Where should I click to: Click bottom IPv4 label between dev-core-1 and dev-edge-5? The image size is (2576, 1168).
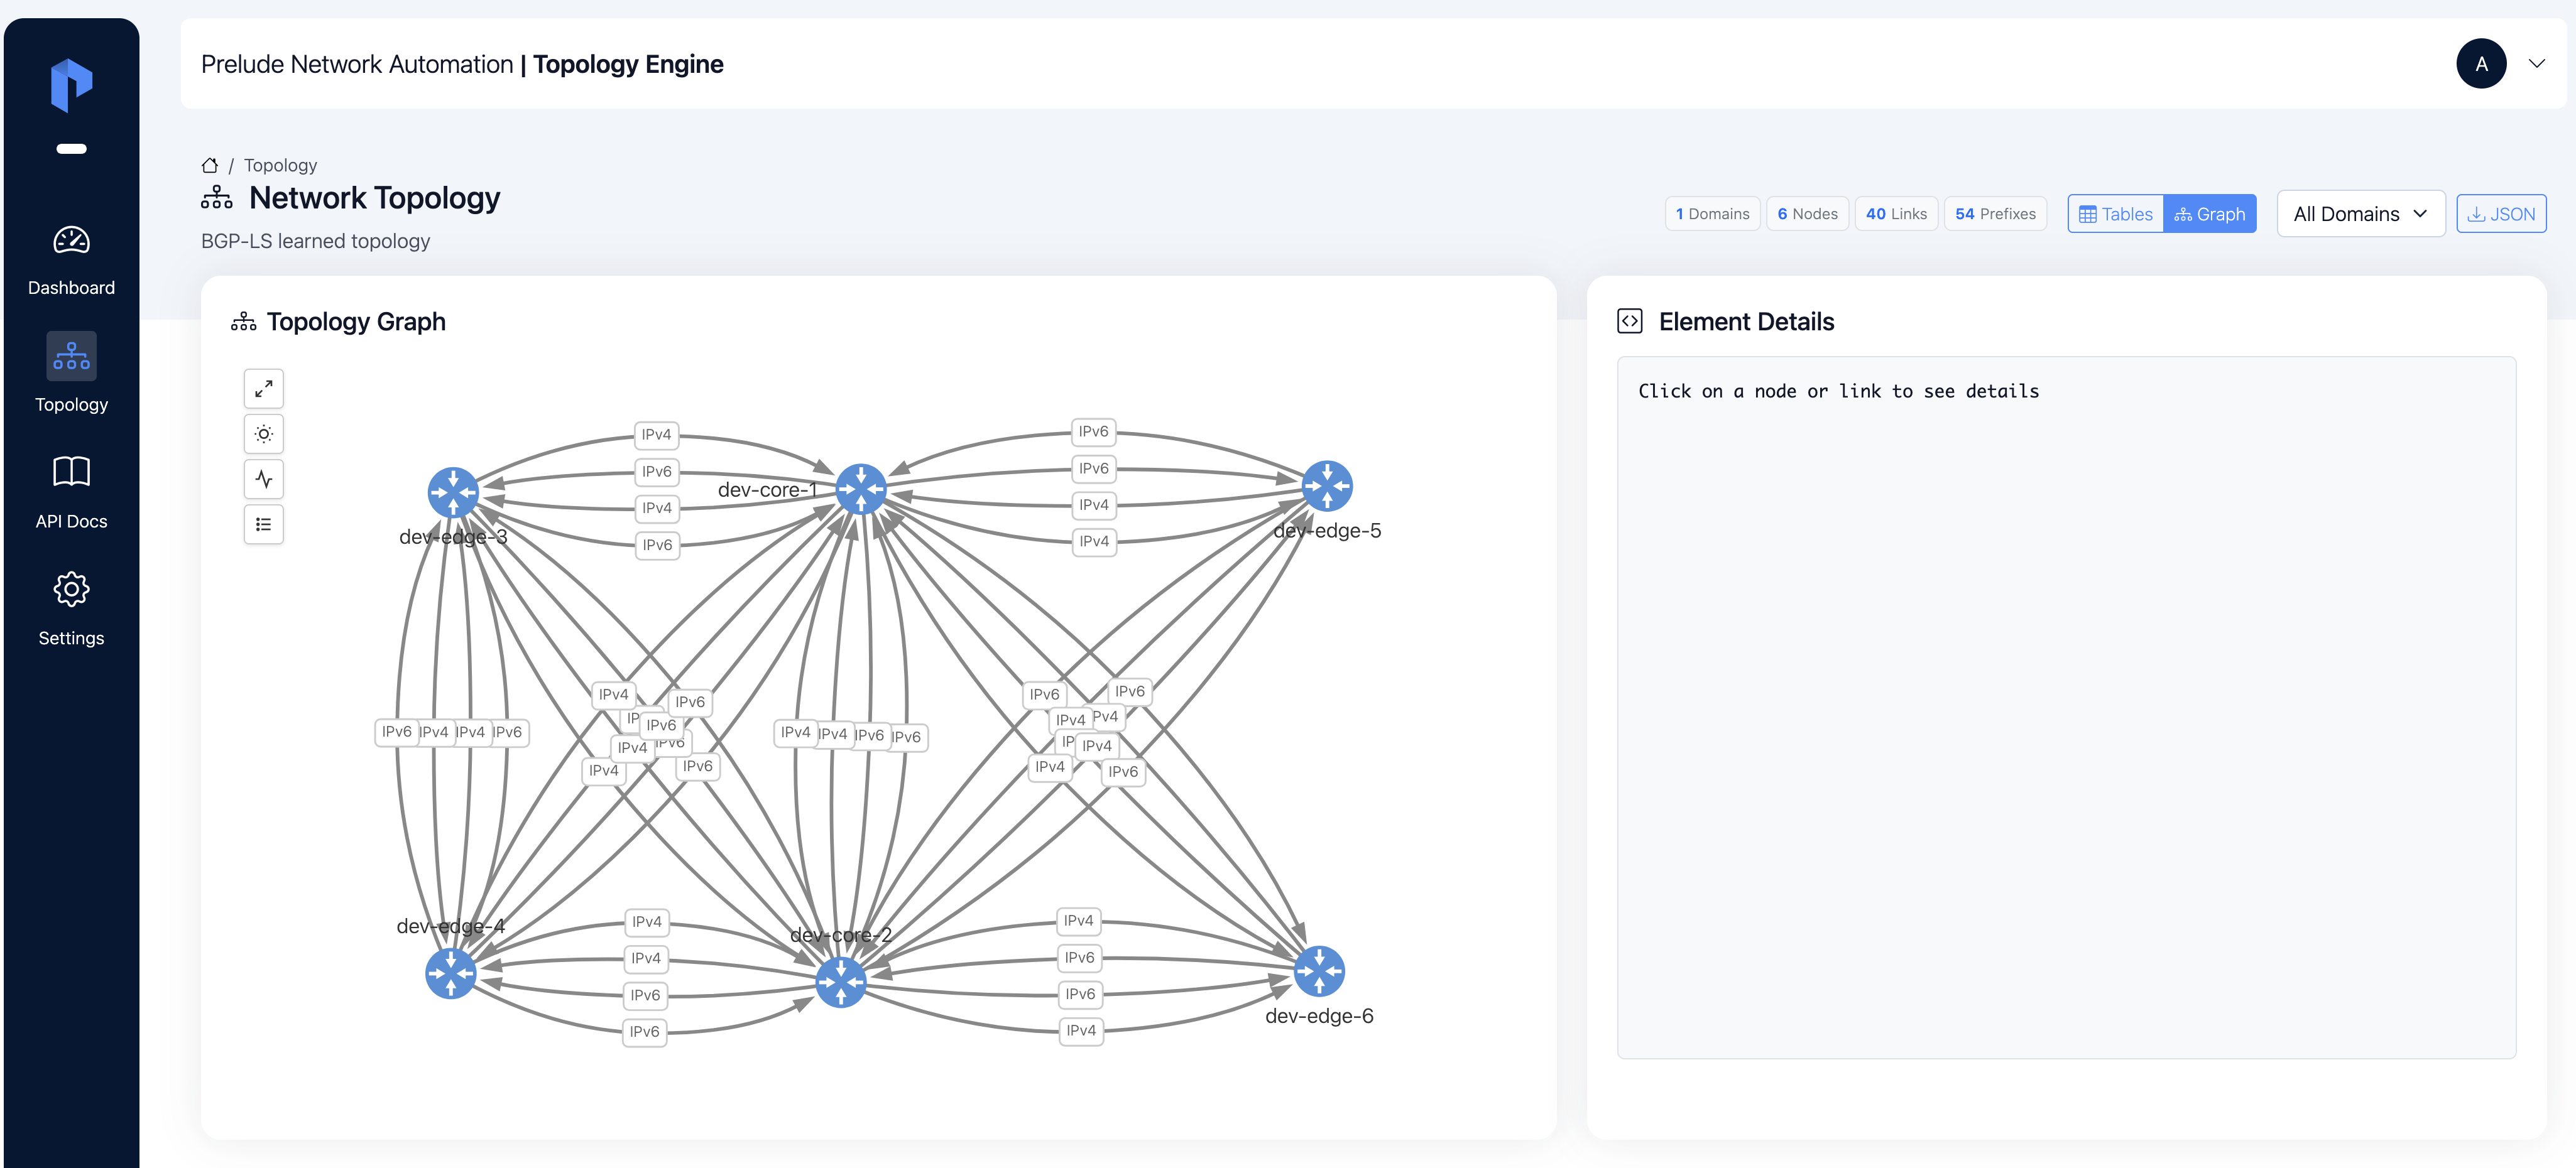click(x=1094, y=541)
